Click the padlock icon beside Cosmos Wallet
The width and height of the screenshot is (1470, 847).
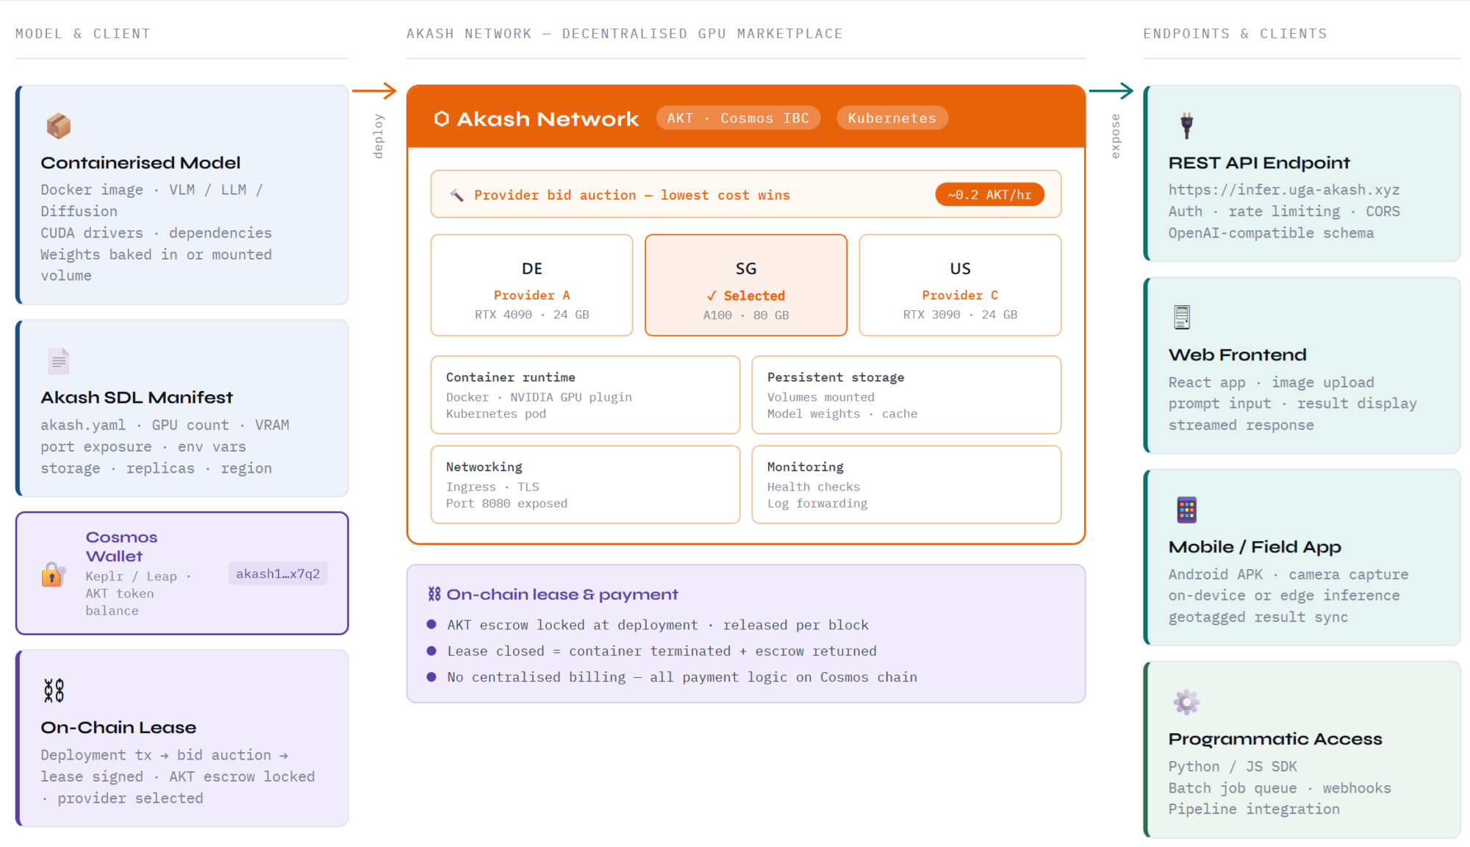point(53,573)
